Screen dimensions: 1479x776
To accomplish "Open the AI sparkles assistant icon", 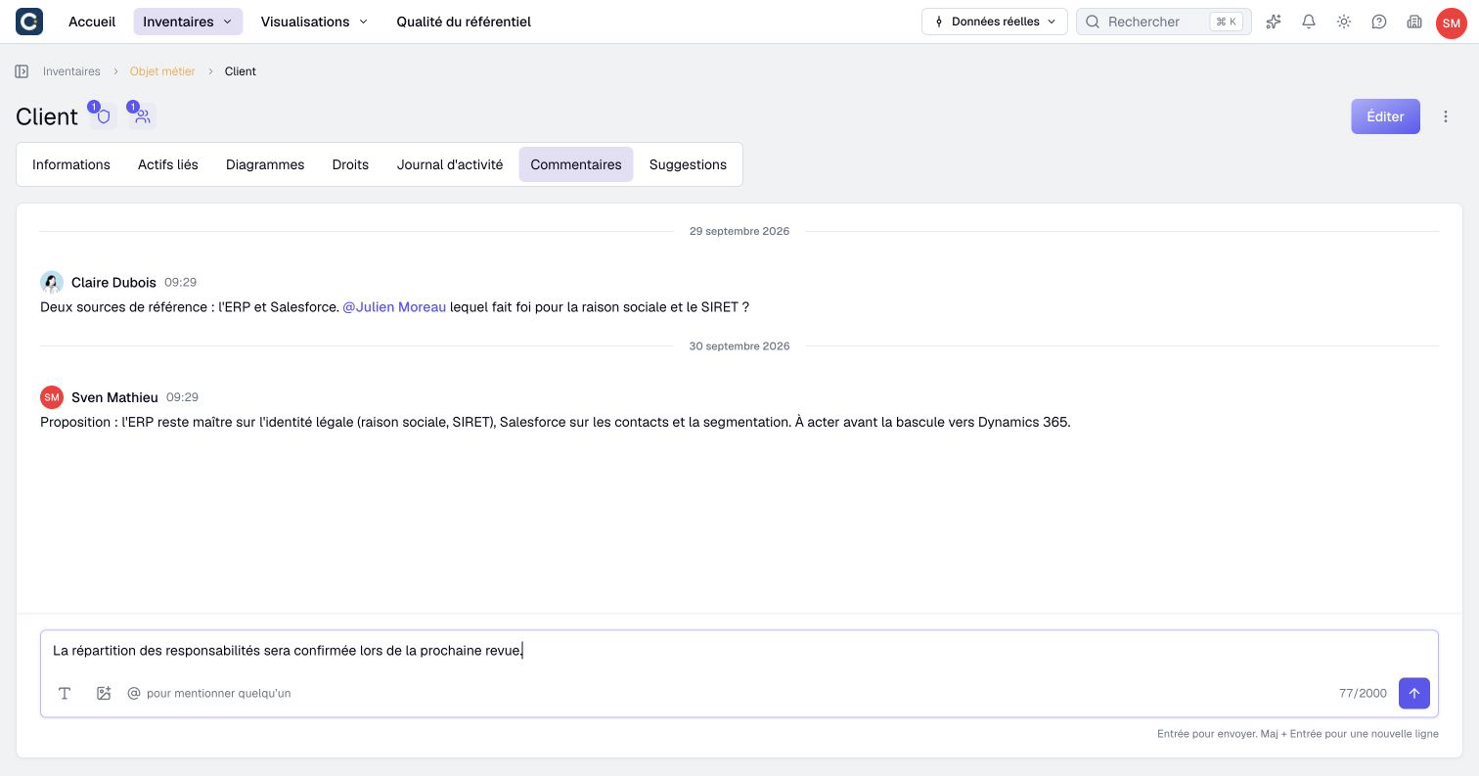I will coord(1274,22).
